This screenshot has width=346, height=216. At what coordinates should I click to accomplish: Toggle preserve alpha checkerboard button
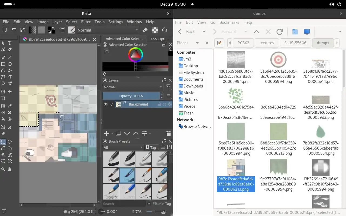point(155,30)
